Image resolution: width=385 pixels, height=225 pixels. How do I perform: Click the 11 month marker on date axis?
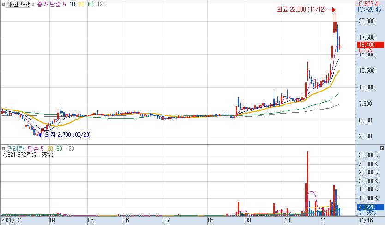pyautogui.click(x=323, y=220)
